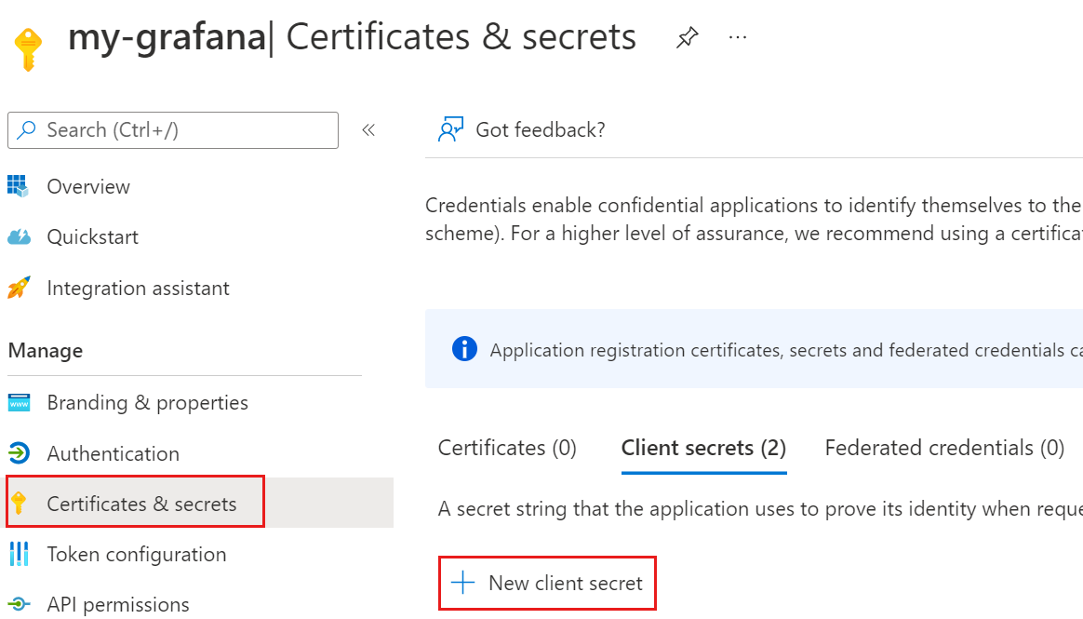Click the pin icon beside page title
Image resolution: width=1083 pixels, height=619 pixels.
click(x=687, y=38)
